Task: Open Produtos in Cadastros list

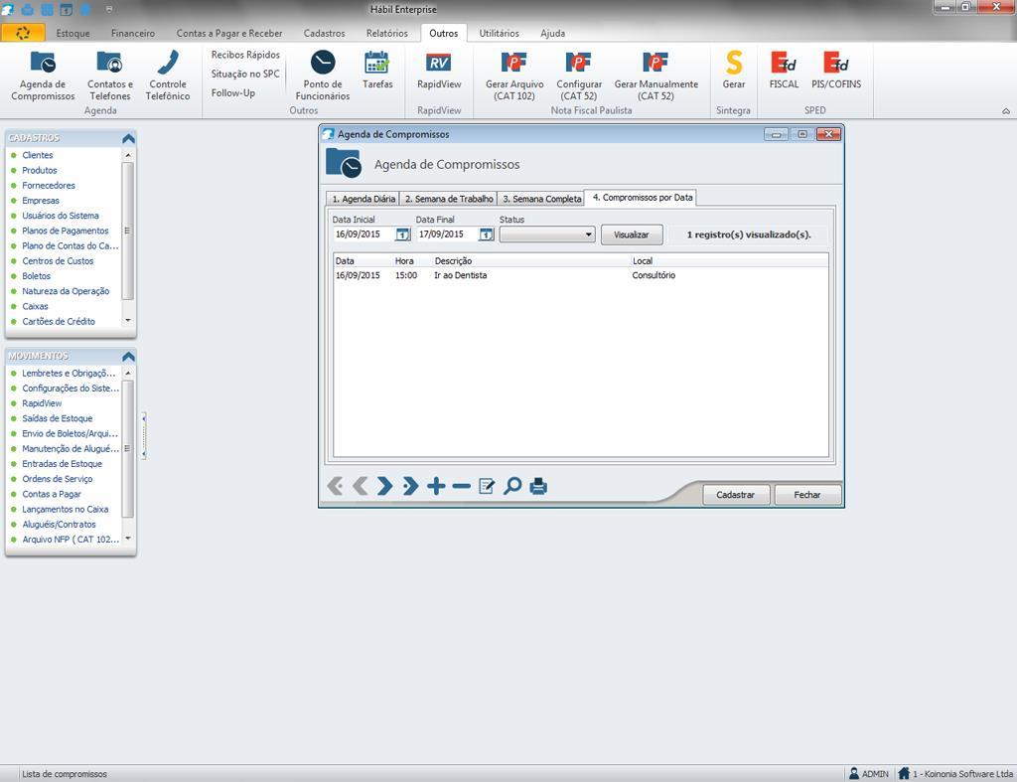Action: (x=40, y=170)
